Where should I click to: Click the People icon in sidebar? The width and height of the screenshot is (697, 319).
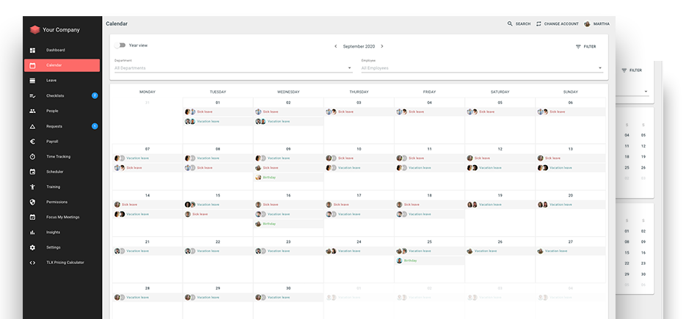[x=32, y=111]
